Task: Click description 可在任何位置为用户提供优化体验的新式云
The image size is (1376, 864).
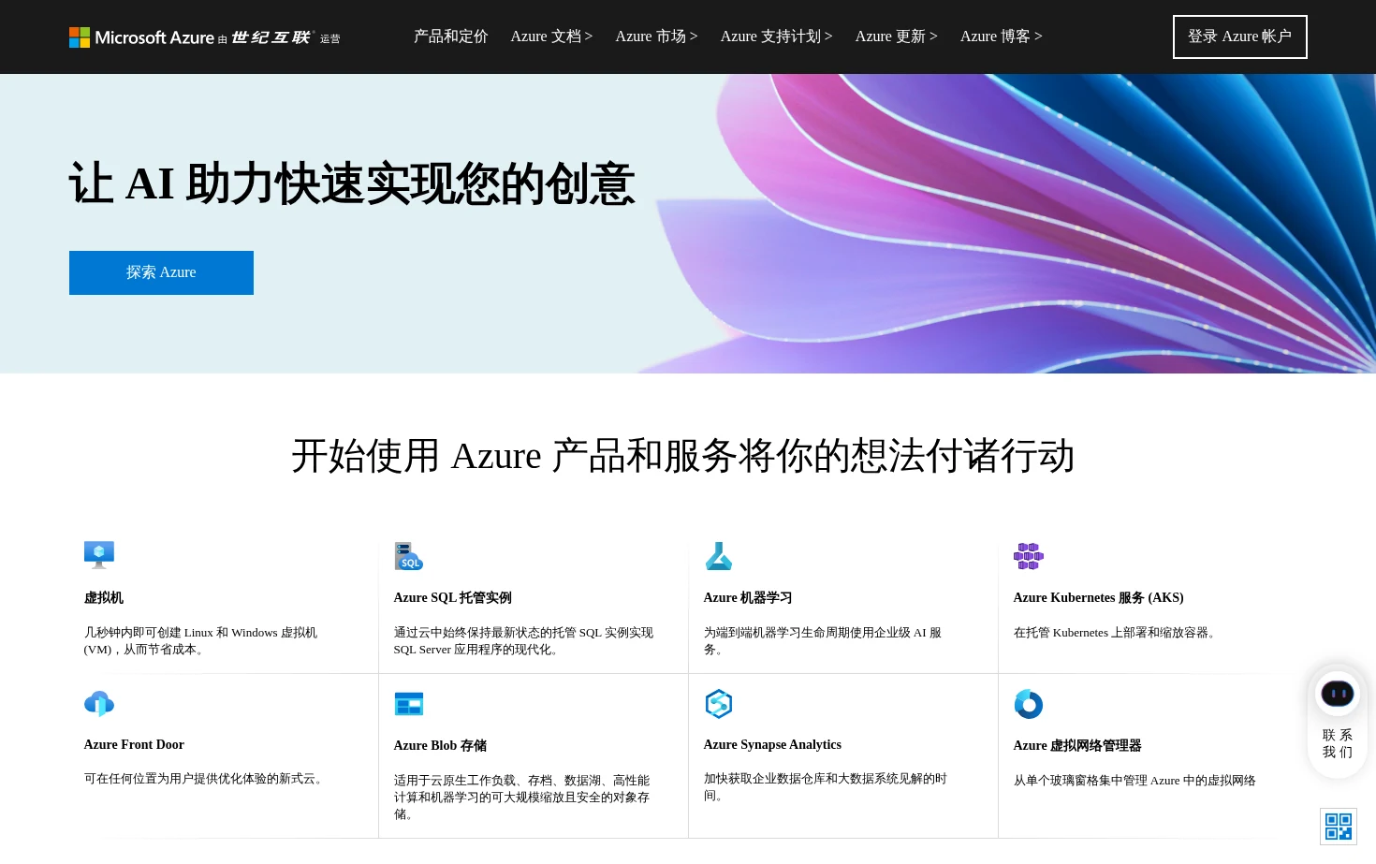Action: coord(206,779)
